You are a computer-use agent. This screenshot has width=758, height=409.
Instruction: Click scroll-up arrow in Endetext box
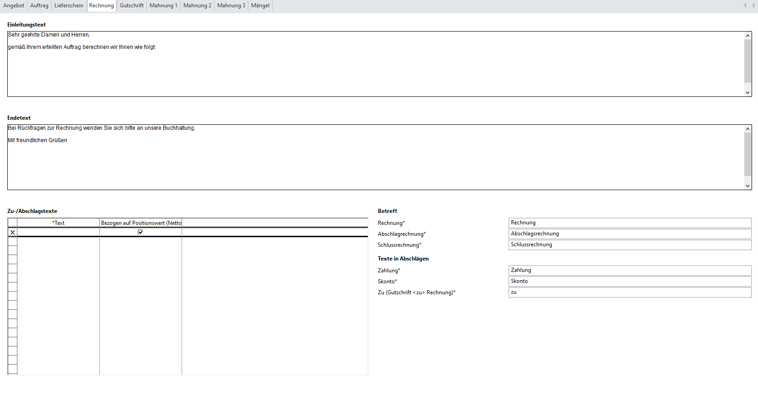[x=747, y=129]
